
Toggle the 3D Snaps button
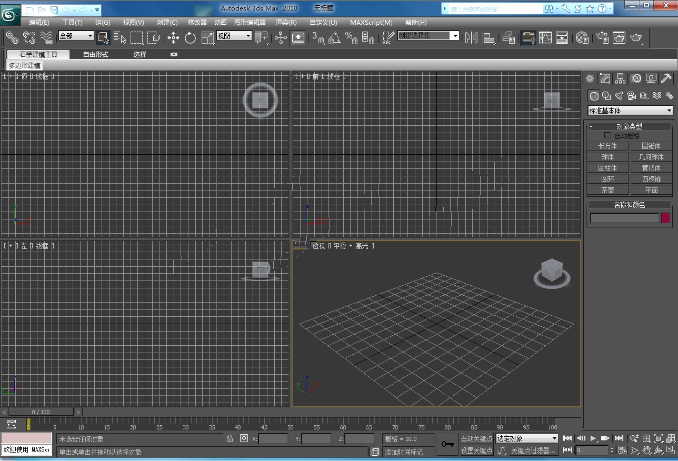318,37
